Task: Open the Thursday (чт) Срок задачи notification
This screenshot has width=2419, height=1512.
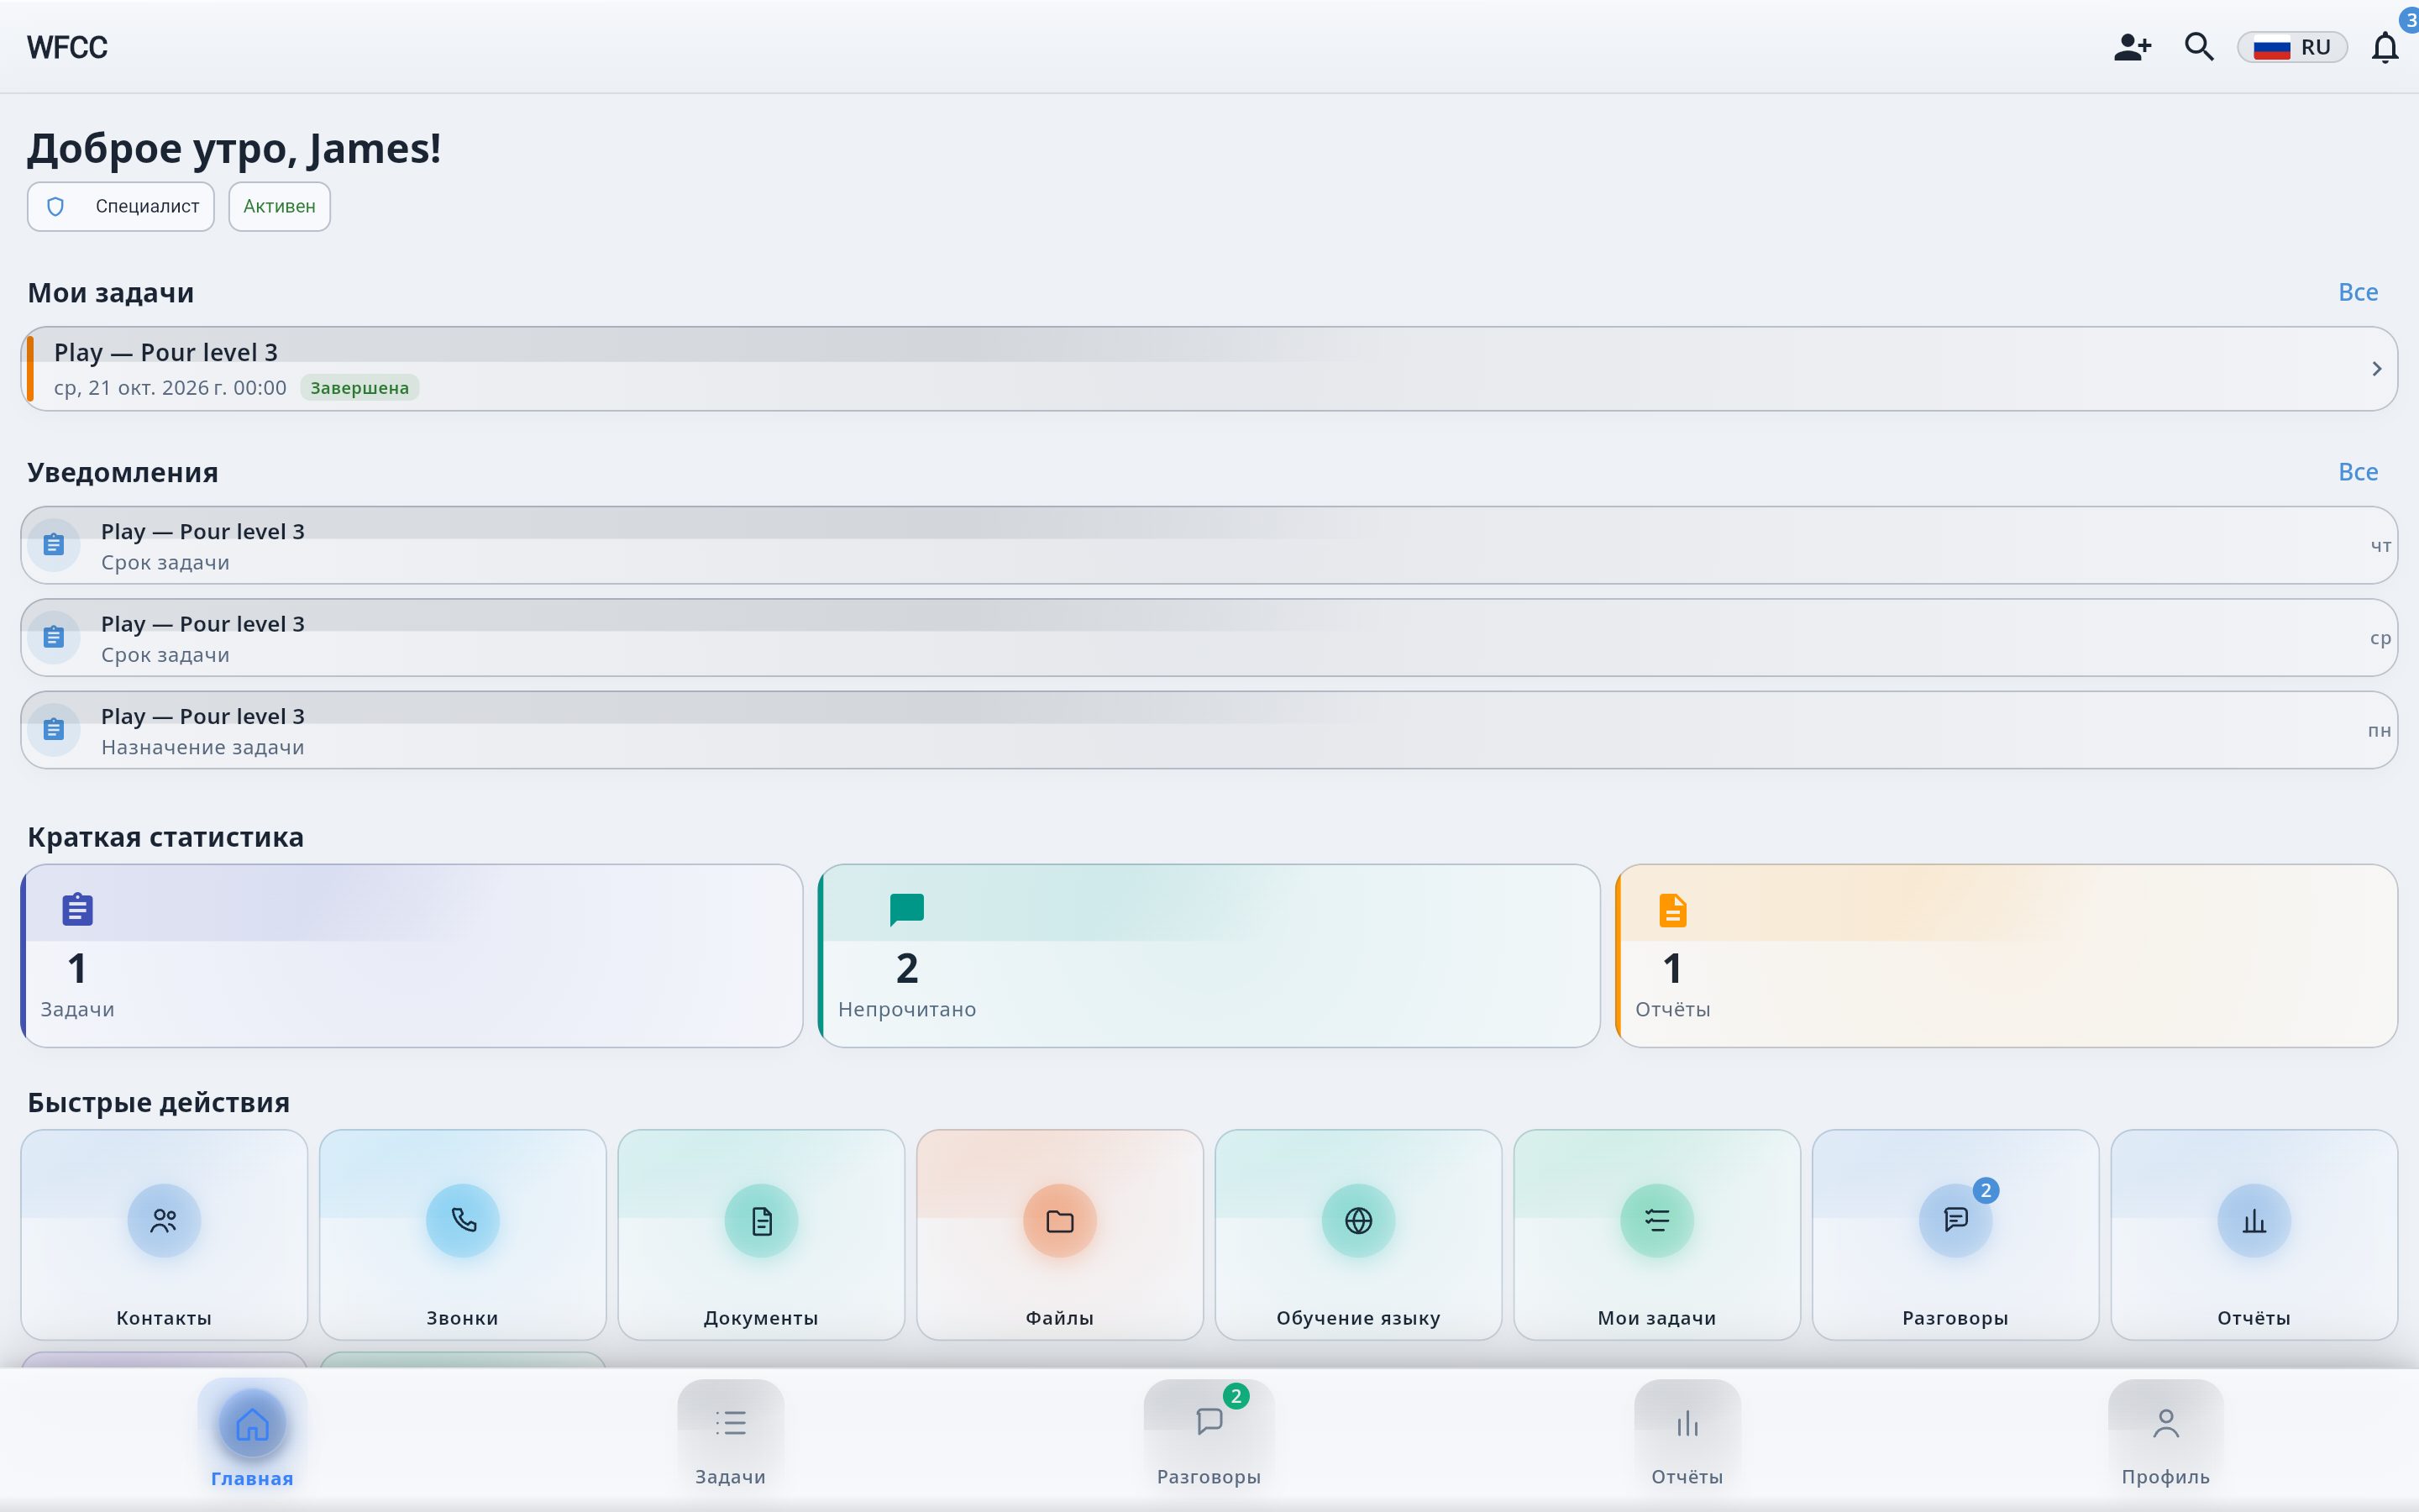Action: (1209, 545)
